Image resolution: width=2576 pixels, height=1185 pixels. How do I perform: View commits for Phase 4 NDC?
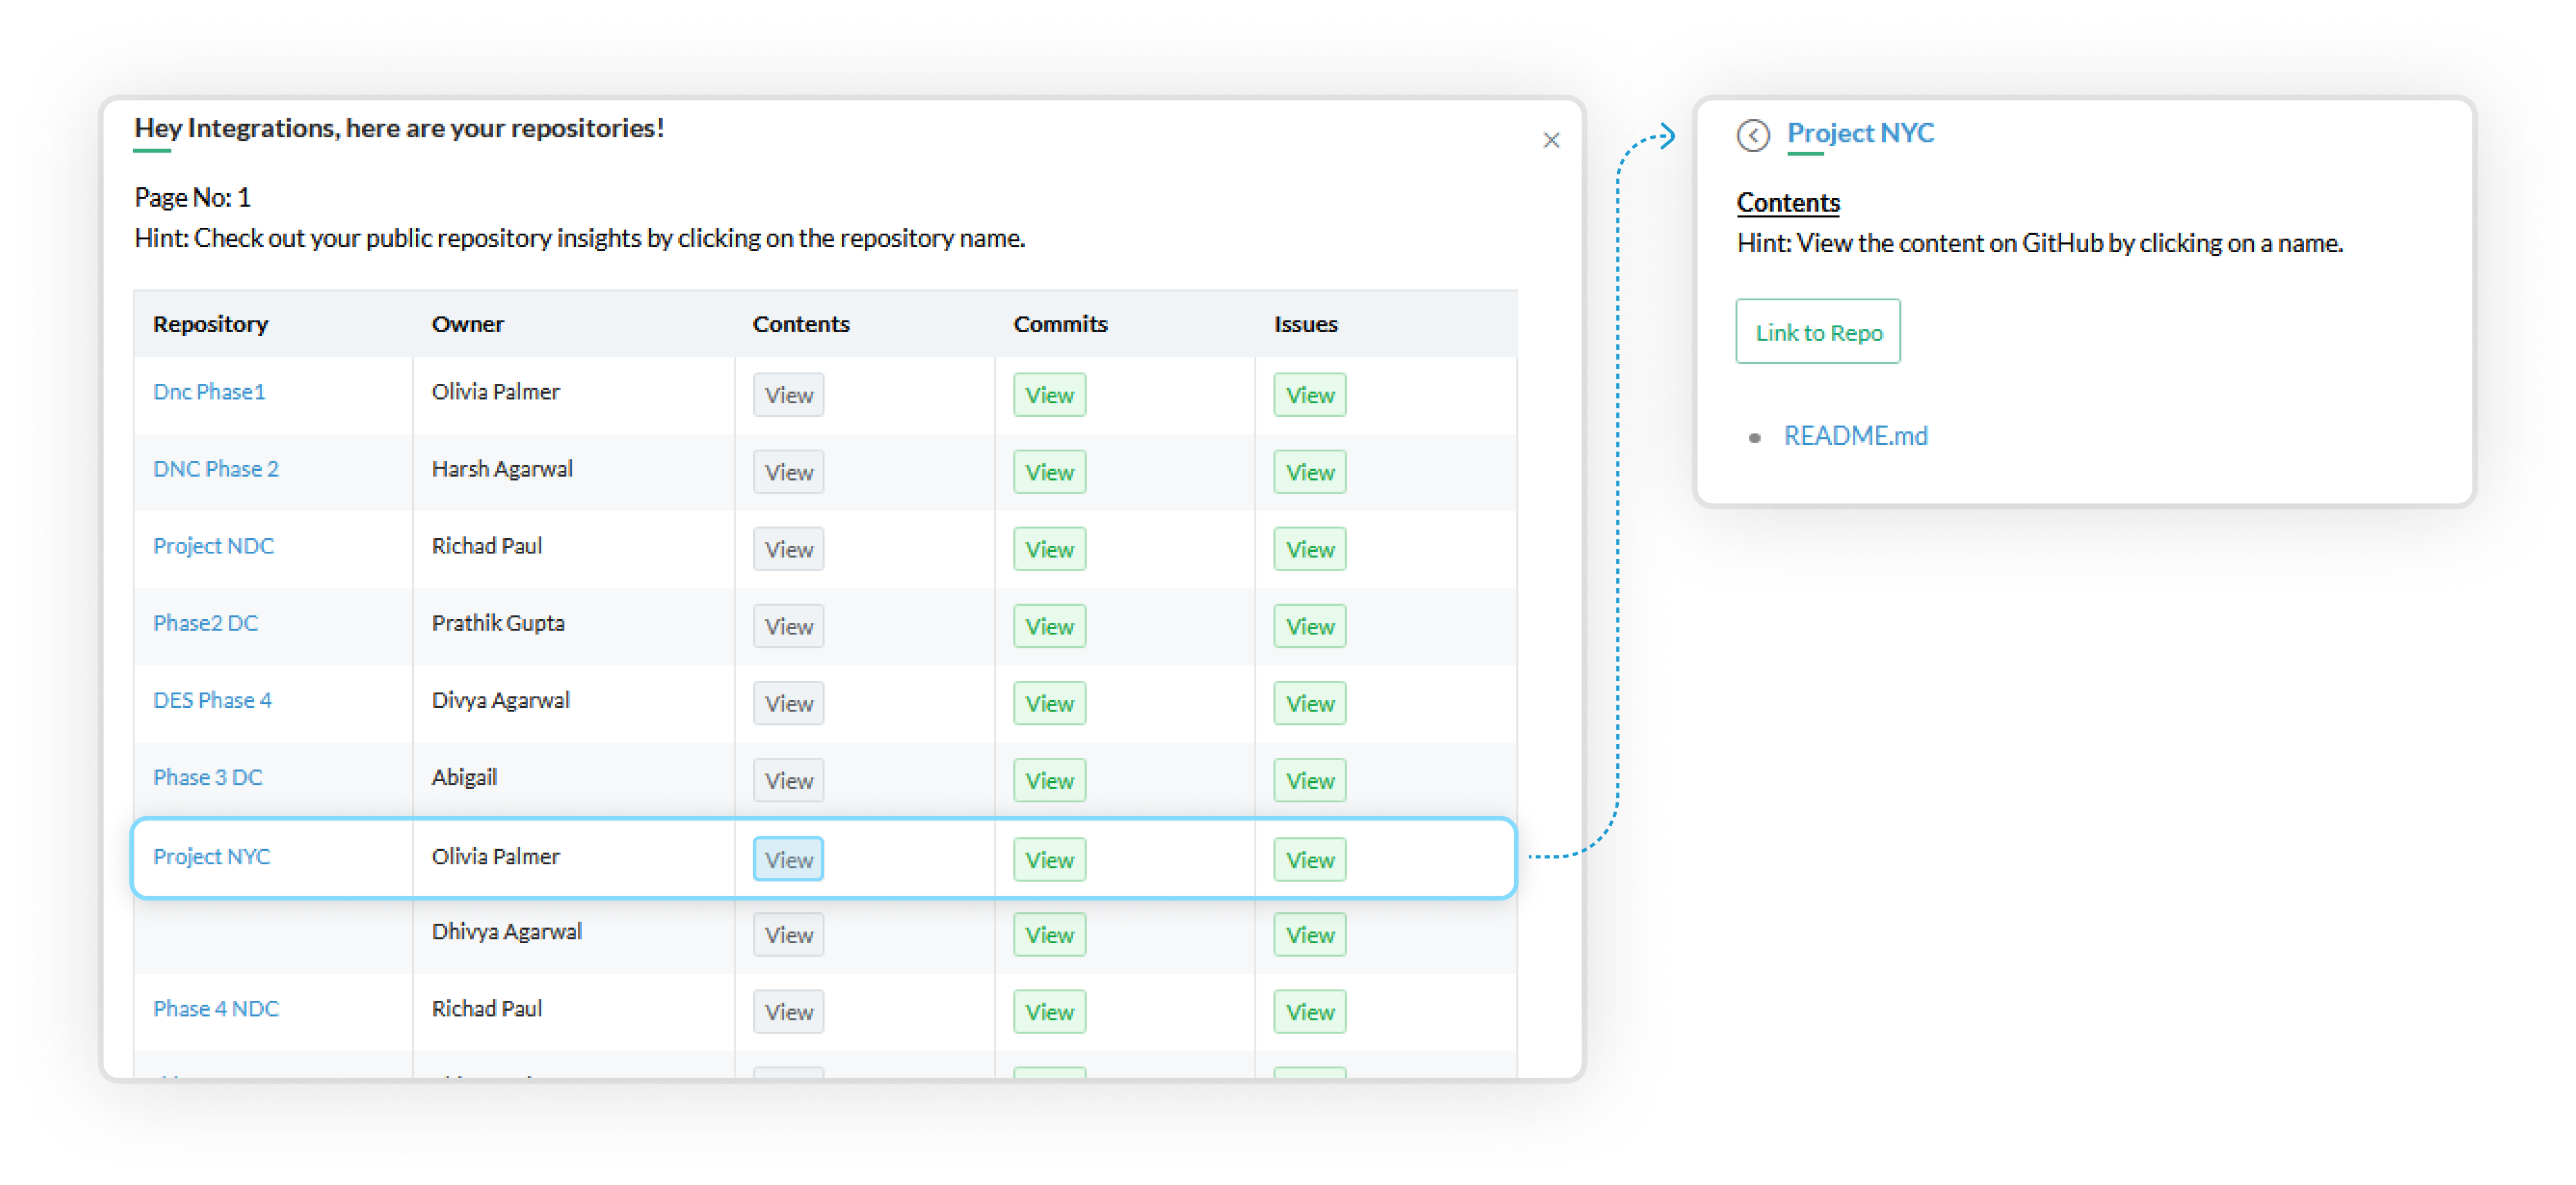(x=1049, y=1012)
